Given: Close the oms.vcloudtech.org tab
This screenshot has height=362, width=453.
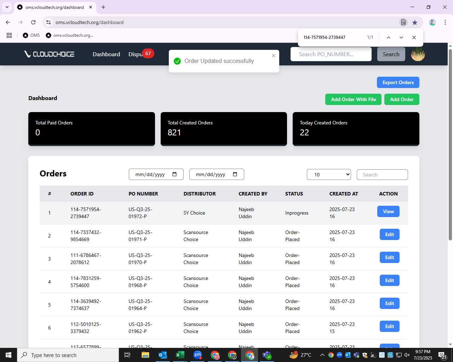Looking at the screenshot, I should click(91, 7).
